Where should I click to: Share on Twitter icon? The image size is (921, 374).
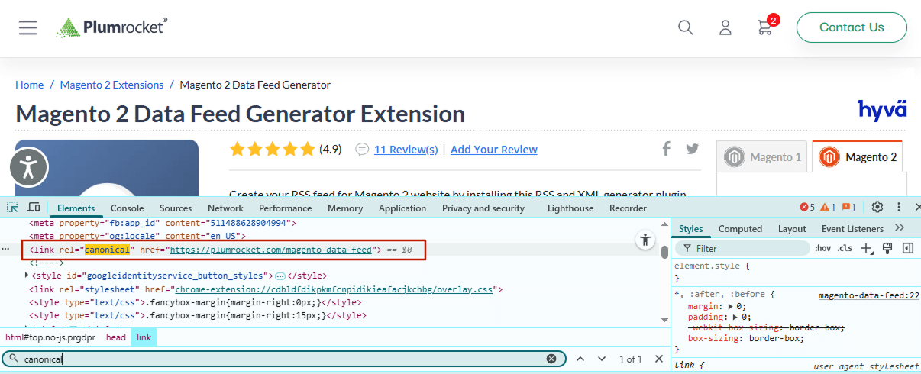(x=692, y=149)
